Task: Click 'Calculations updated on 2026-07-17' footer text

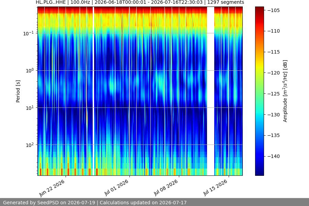Action: pyautogui.click(x=143, y=203)
